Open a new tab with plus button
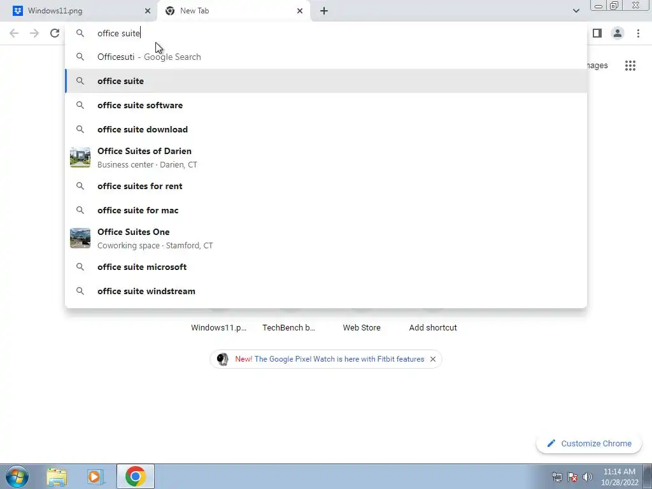This screenshot has width=652, height=489. 324,11
